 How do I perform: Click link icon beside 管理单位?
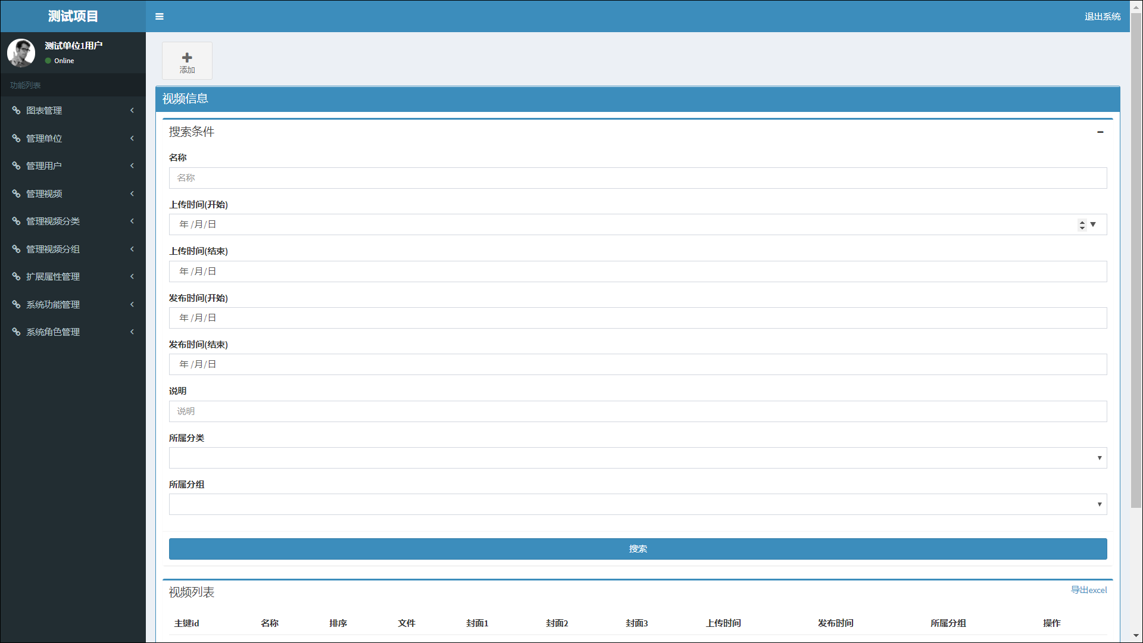tap(16, 138)
